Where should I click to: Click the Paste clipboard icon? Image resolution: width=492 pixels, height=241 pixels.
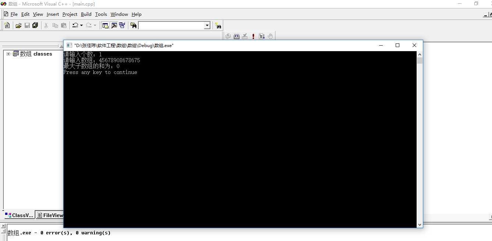(64, 25)
